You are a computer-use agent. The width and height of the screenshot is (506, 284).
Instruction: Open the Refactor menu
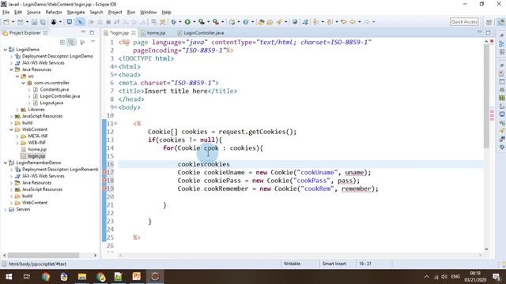point(54,13)
